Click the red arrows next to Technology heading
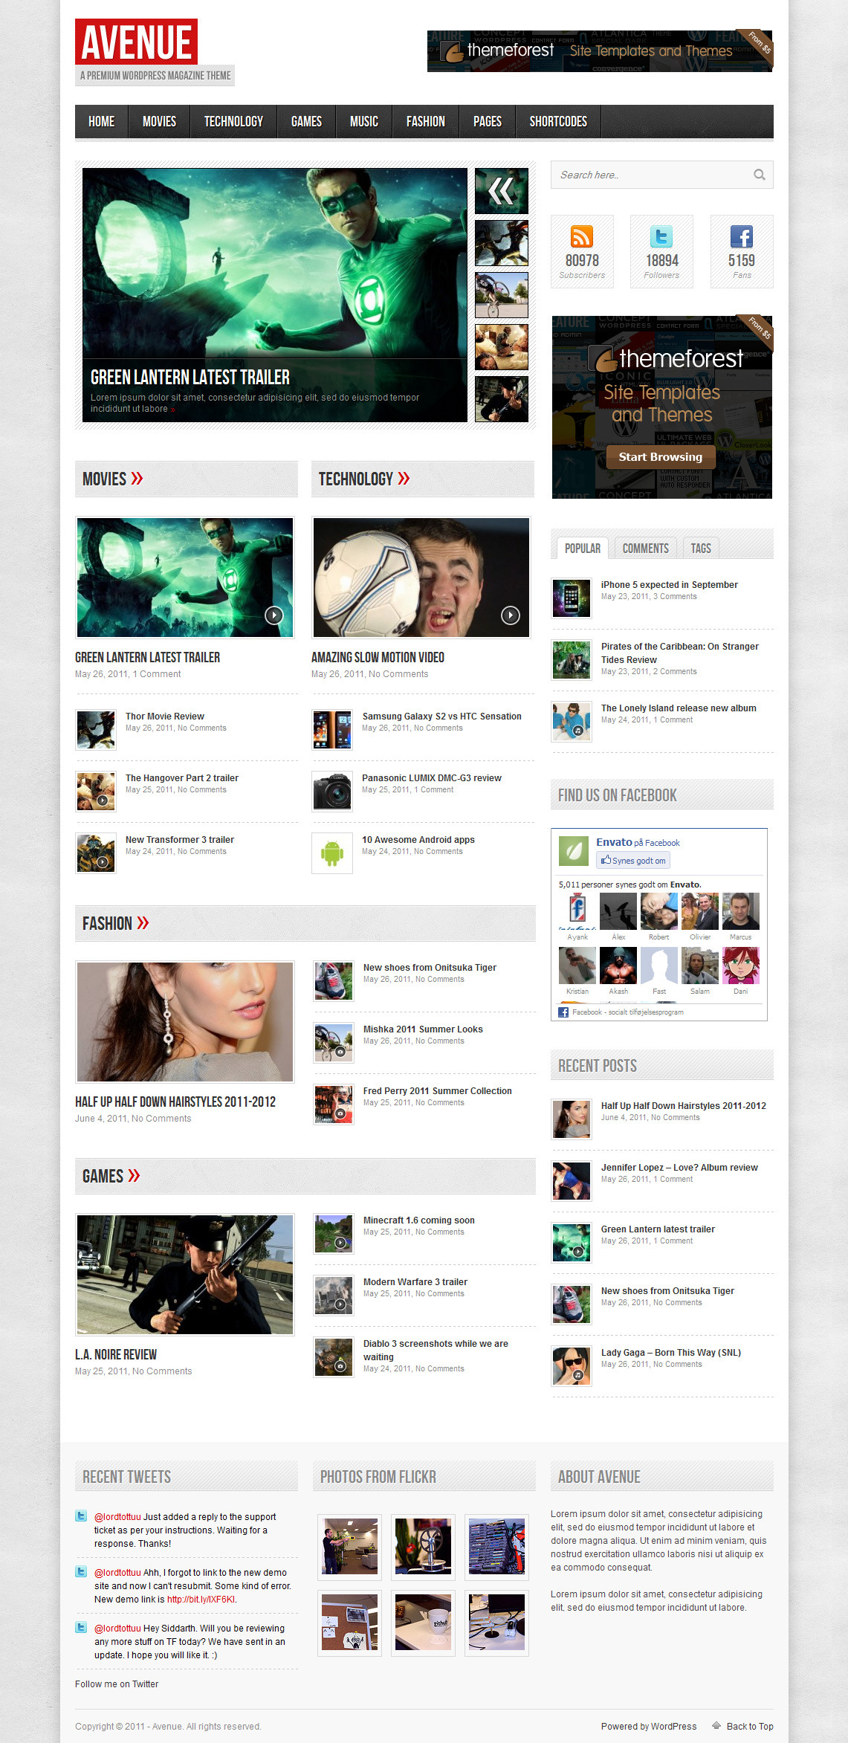Image resolution: width=848 pixels, height=1743 pixels. tap(404, 479)
